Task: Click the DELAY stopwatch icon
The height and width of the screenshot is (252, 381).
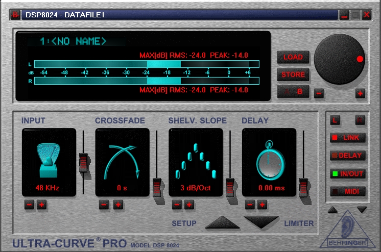Action: [x=270, y=161]
